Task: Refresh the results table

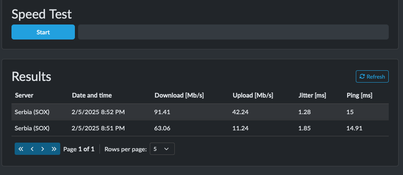Action: (372, 76)
